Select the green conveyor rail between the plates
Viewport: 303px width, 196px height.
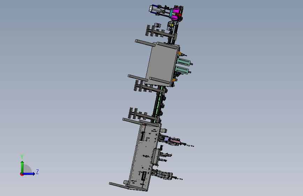point(159,104)
